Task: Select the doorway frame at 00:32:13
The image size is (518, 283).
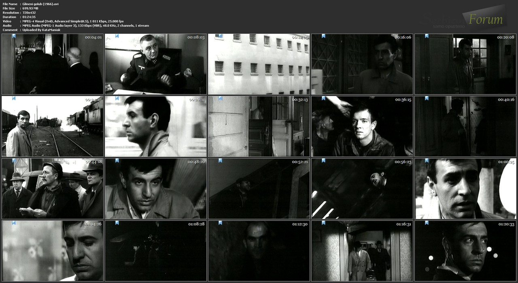Action: [x=259, y=126]
